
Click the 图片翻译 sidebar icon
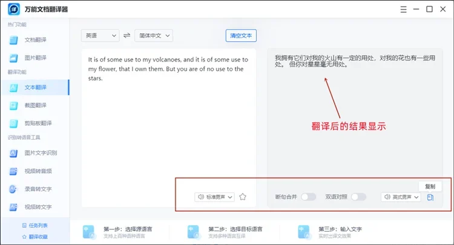coord(13,58)
